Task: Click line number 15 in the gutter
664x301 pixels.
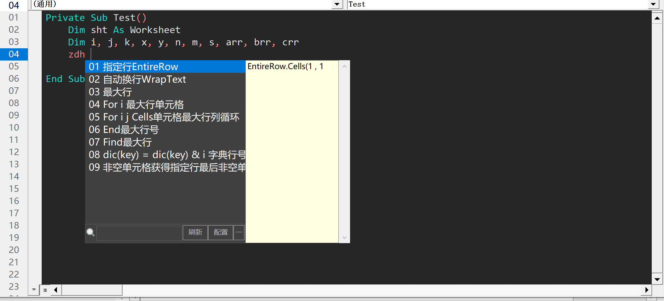Action: tap(14, 189)
